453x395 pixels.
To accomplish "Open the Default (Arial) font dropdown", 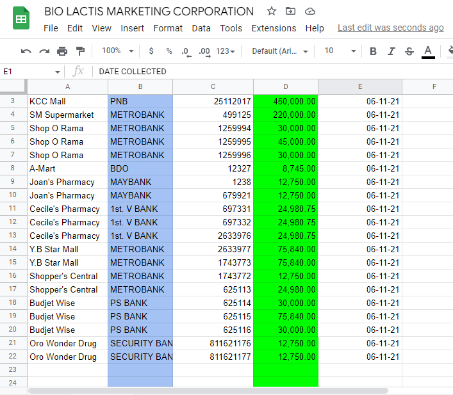I will point(279,51).
